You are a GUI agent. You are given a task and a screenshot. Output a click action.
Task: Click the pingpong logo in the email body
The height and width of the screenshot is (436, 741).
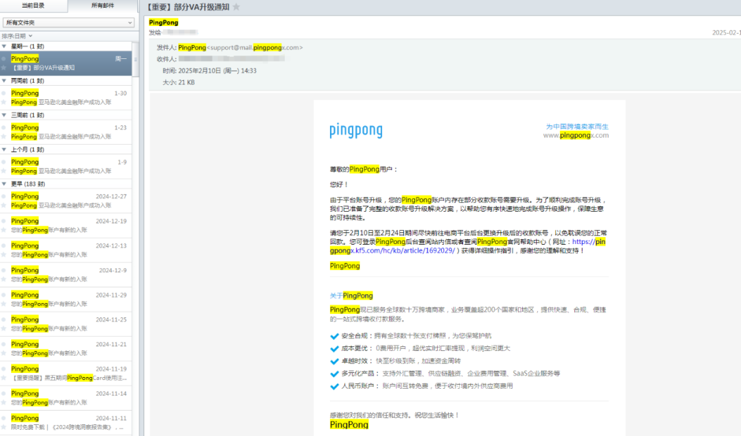point(356,130)
